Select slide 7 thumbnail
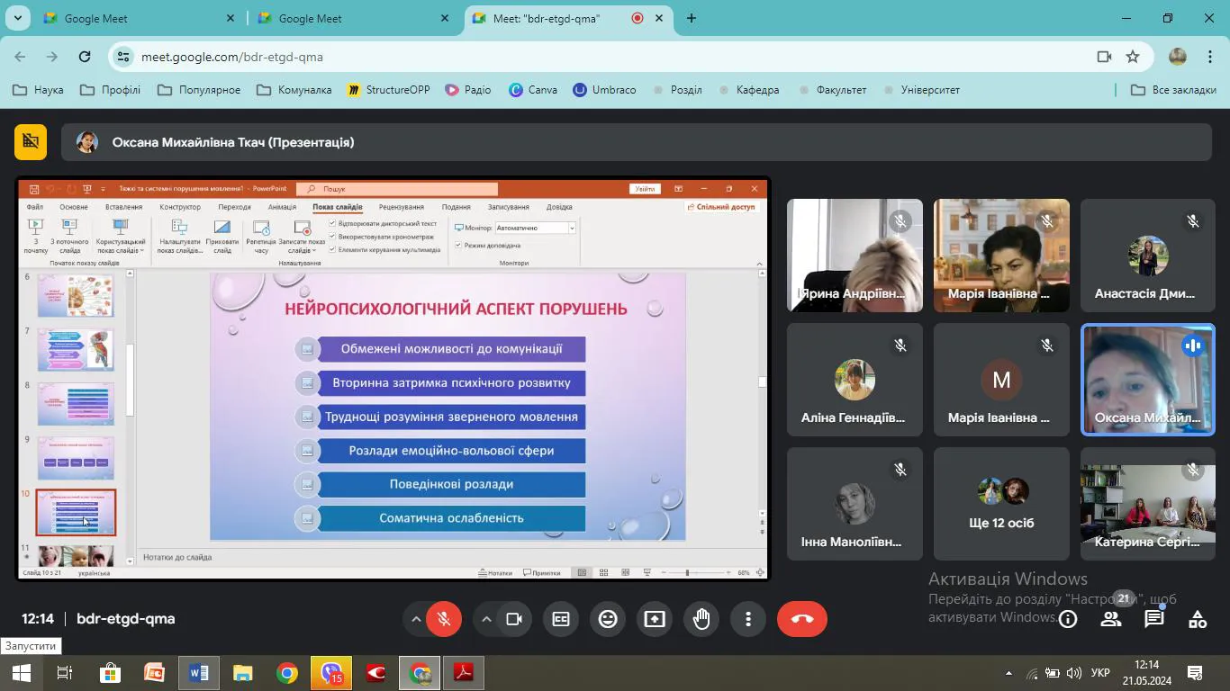Viewport: 1230px width, 691px height. tap(76, 350)
